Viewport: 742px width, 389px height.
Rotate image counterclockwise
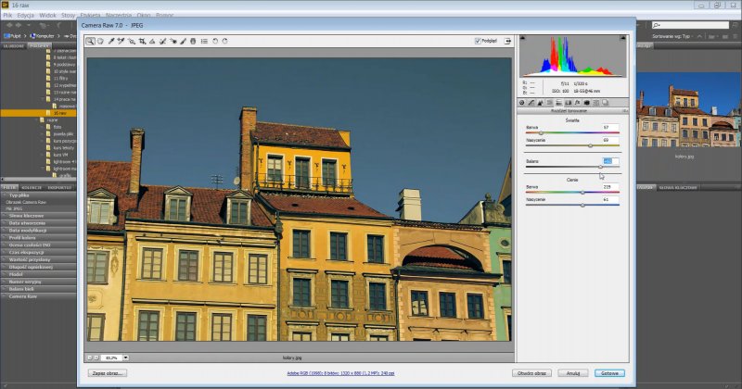point(214,41)
